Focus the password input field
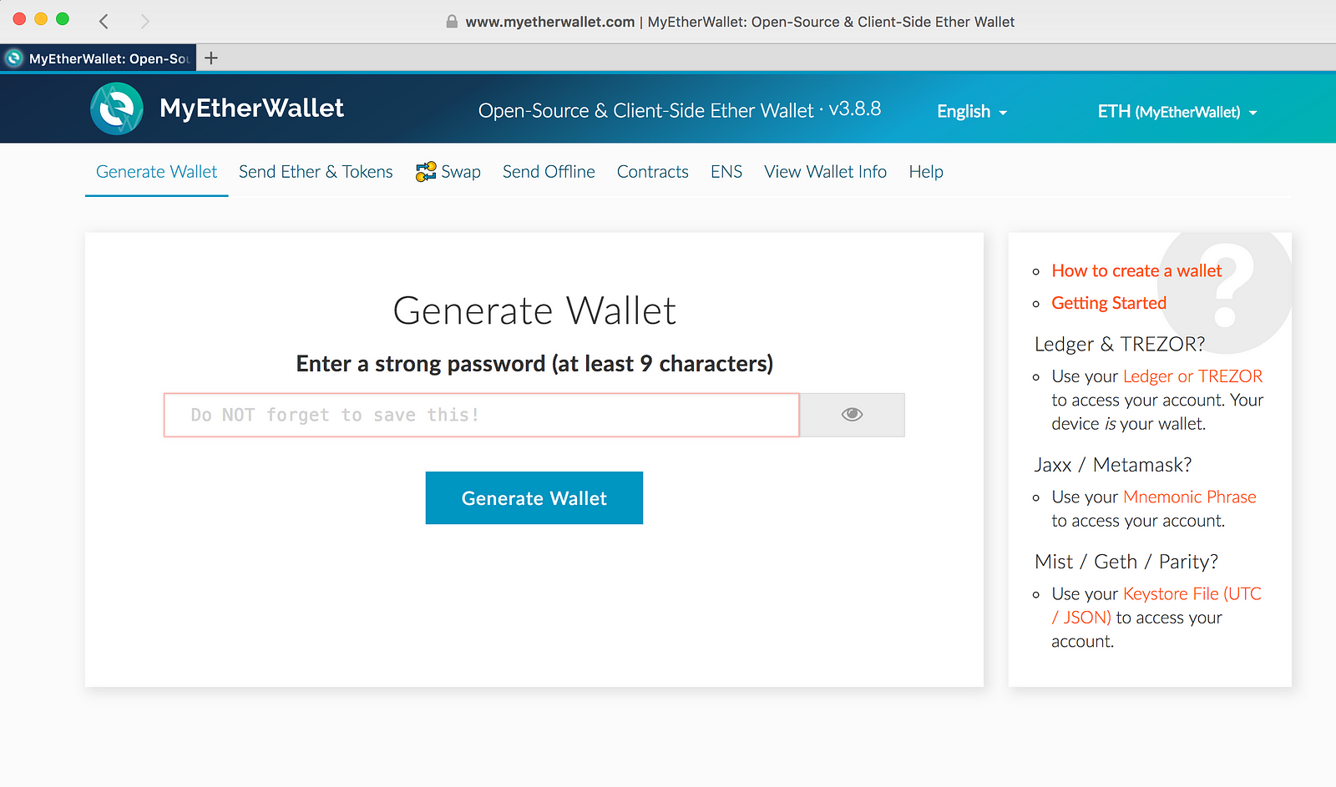The image size is (1336, 787). tap(482, 415)
